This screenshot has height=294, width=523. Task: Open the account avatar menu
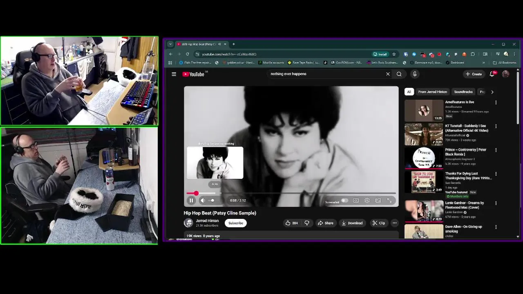506,74
